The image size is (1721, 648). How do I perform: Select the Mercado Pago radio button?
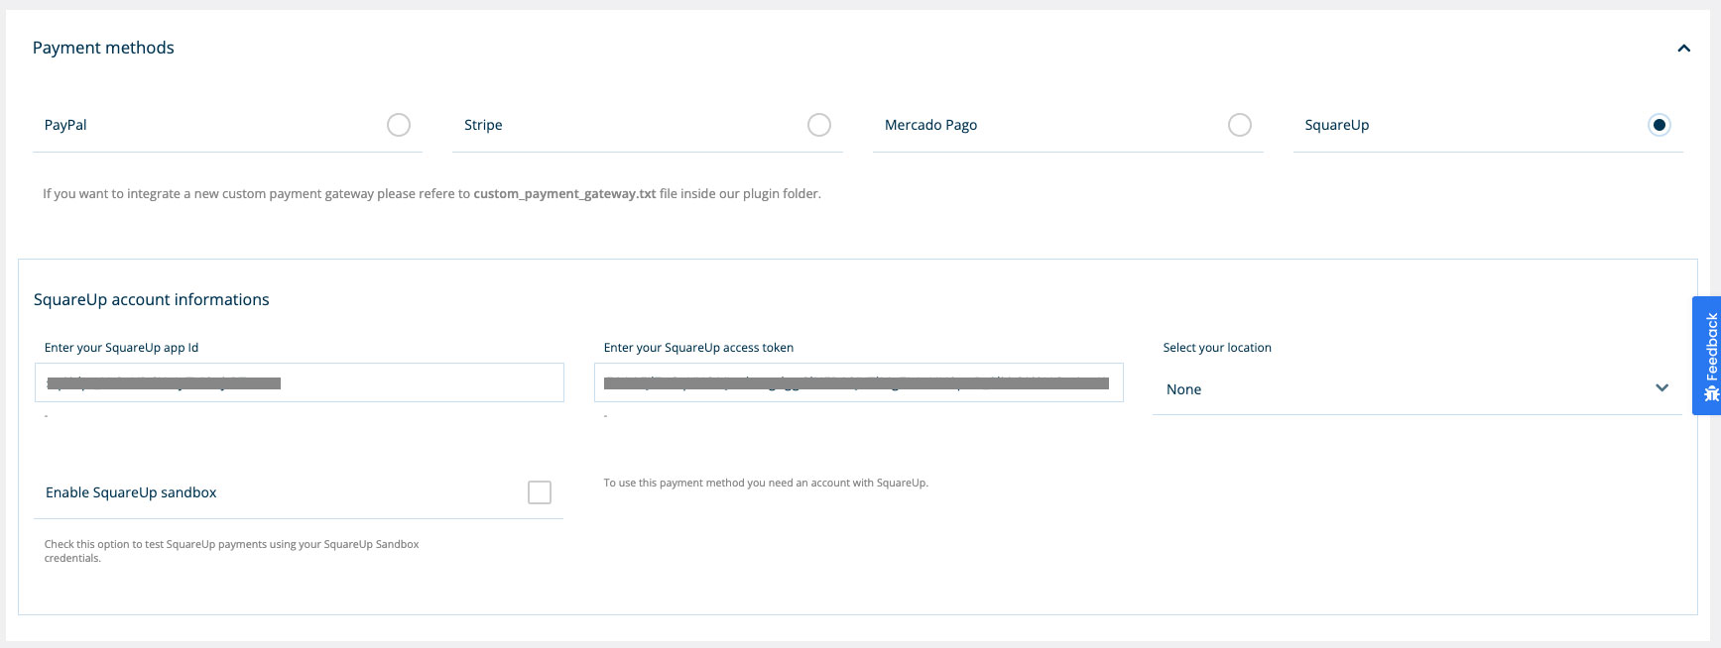coord(1240,125)
